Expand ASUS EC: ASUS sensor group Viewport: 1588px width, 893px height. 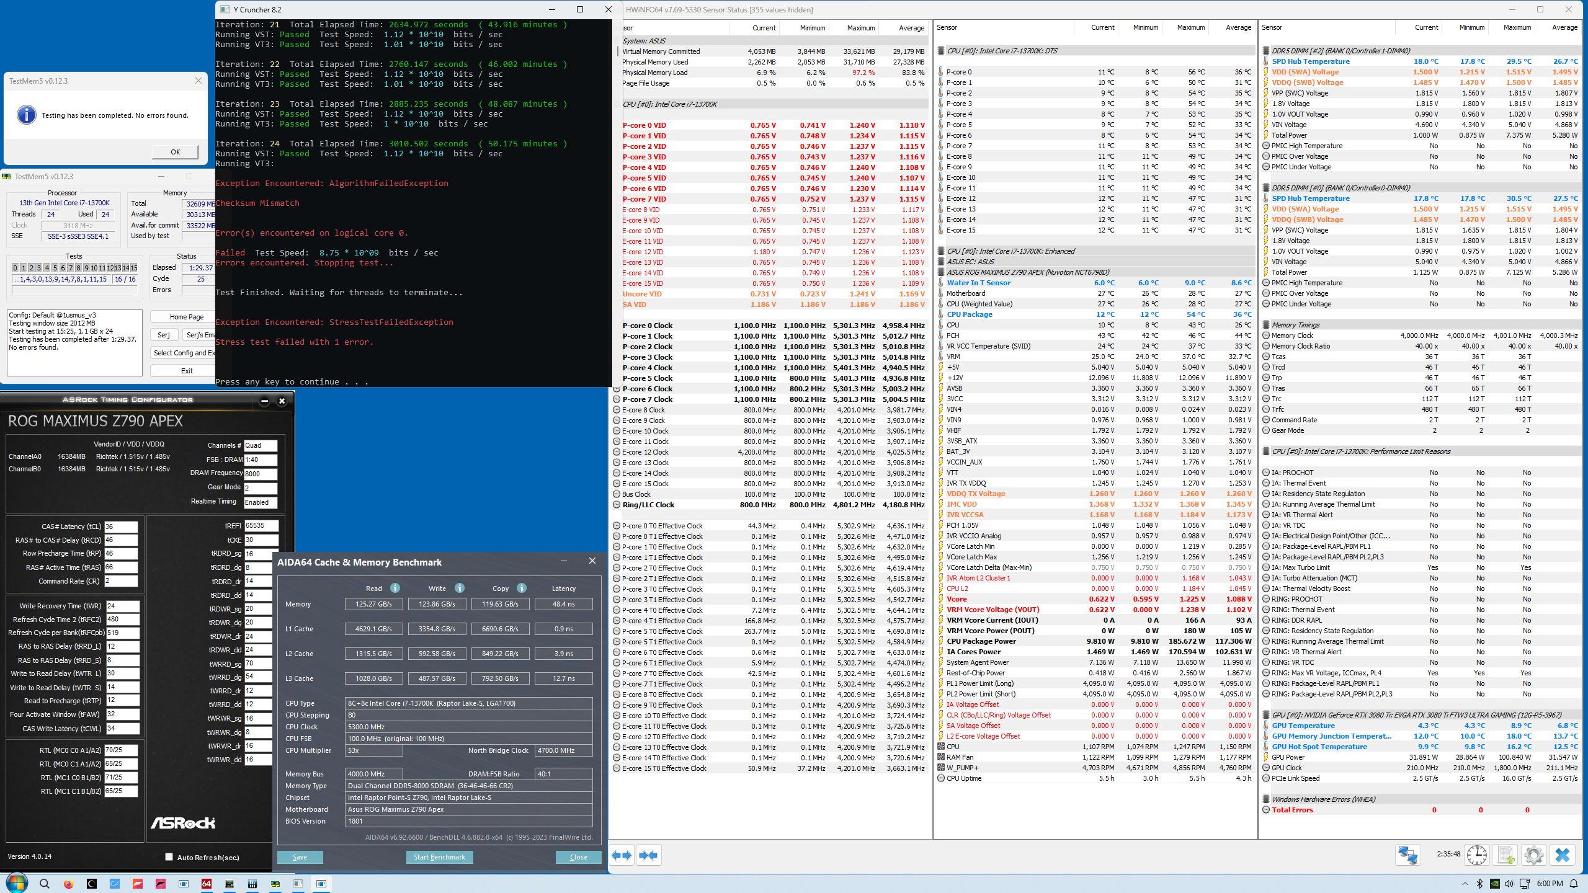[x=941, y=262]
